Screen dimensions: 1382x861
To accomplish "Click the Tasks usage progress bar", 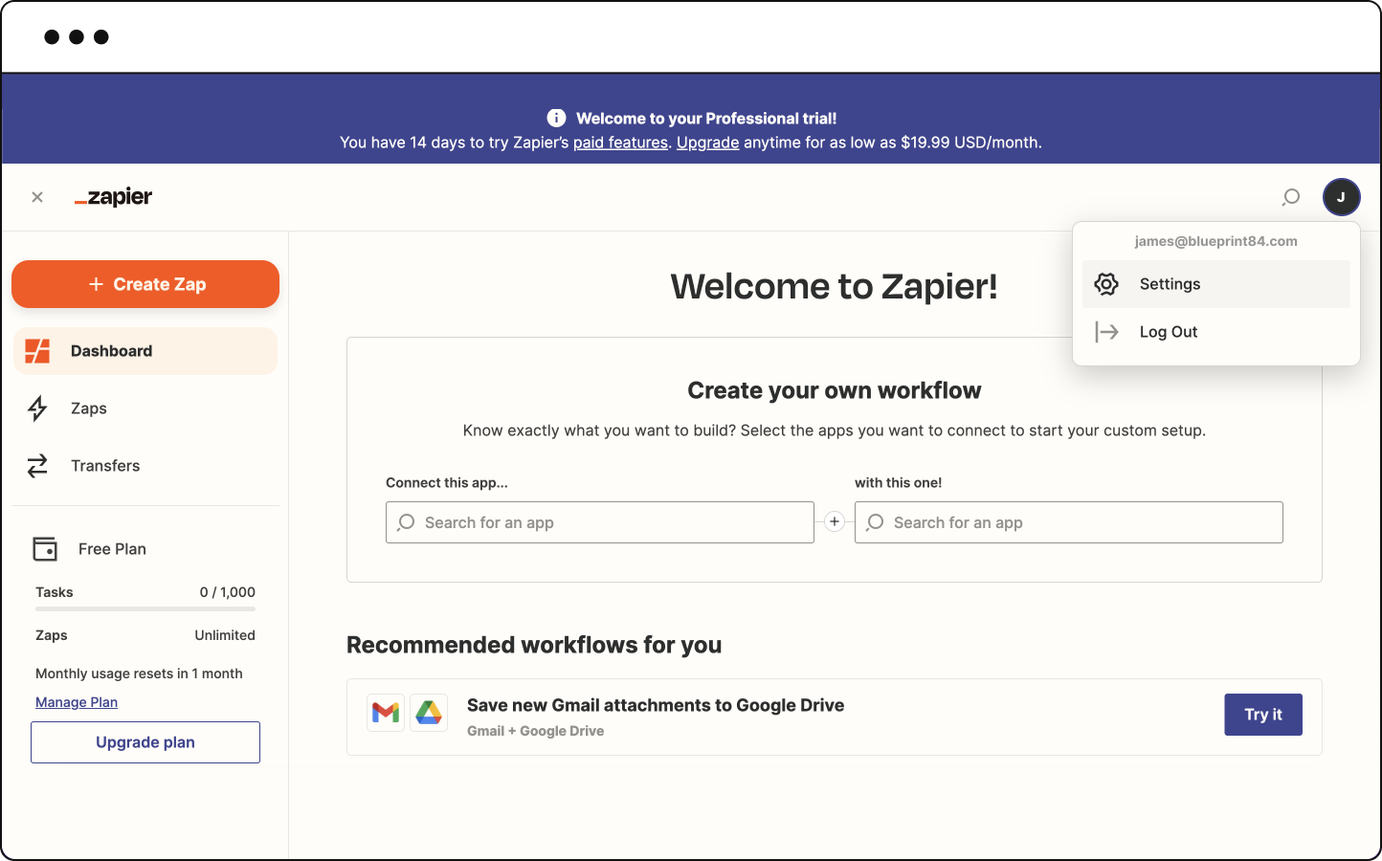I will tap(145, 608).
